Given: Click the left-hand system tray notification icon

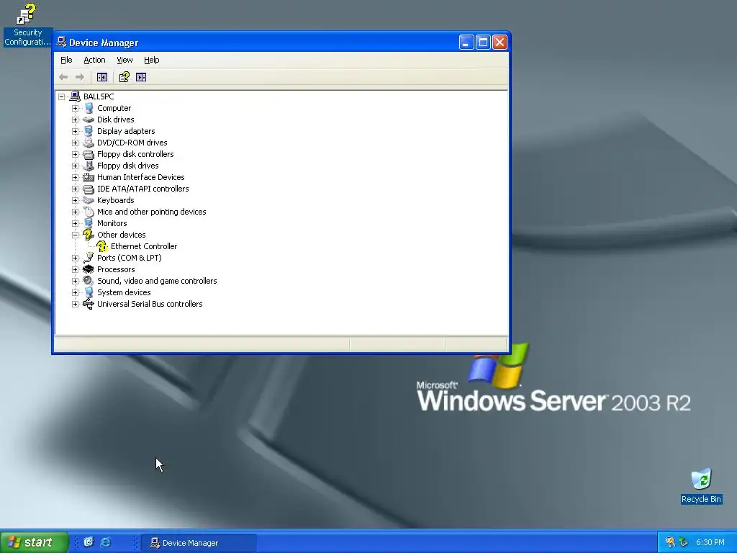Looking at the screenshot, I should [x=670, y=542].
